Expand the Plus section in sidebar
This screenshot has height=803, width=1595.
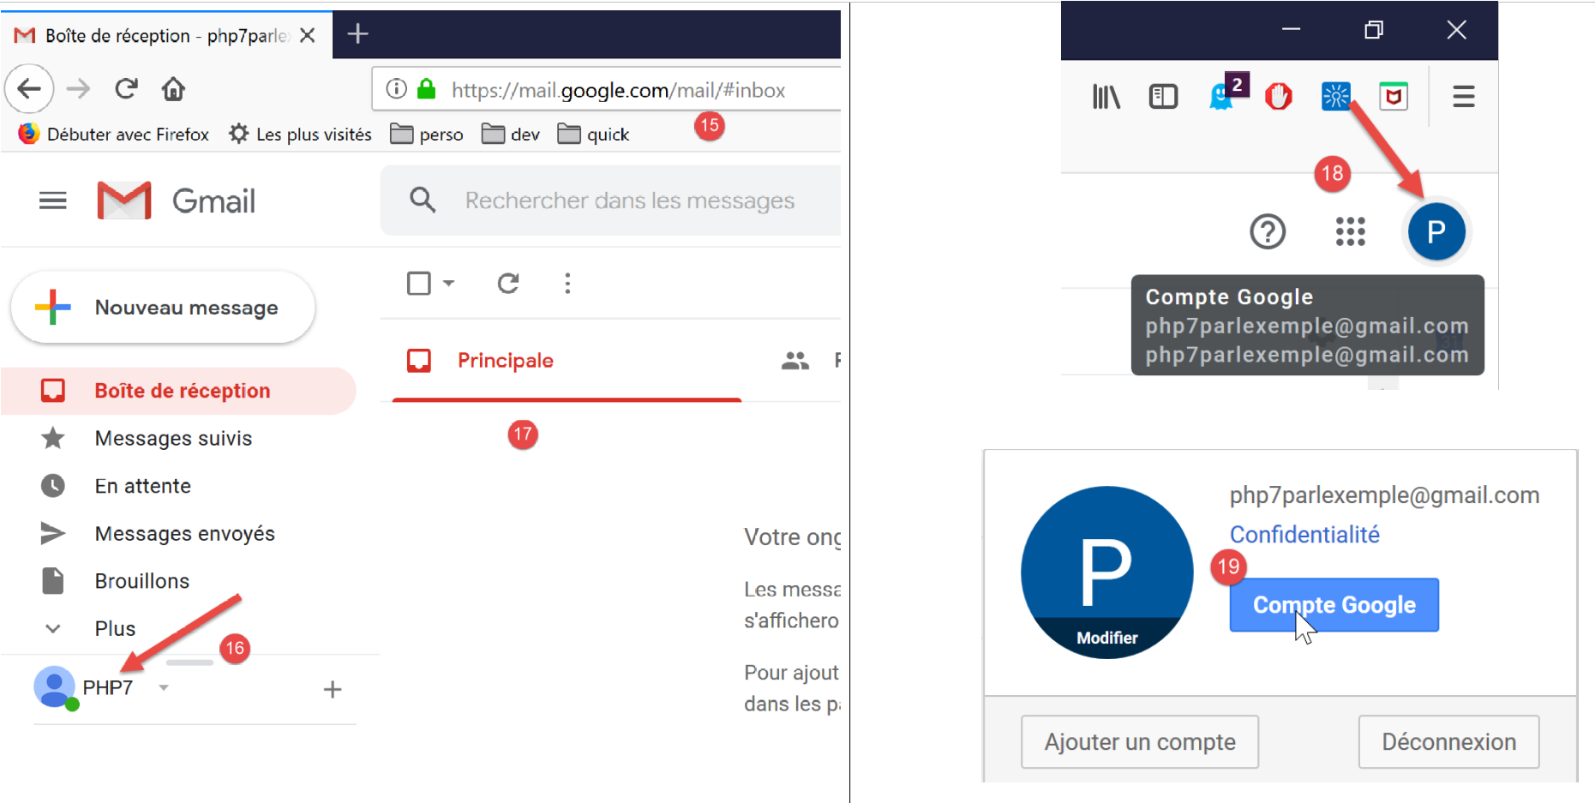tap(115, 628)
